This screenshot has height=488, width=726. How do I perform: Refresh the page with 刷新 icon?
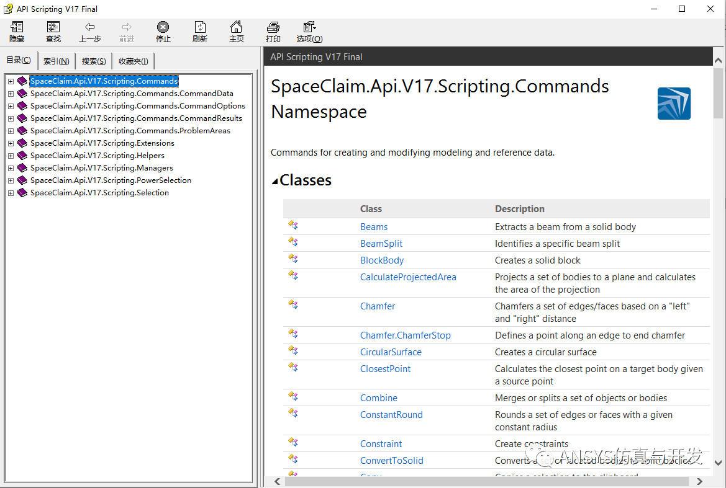click(x=200, y=27)
